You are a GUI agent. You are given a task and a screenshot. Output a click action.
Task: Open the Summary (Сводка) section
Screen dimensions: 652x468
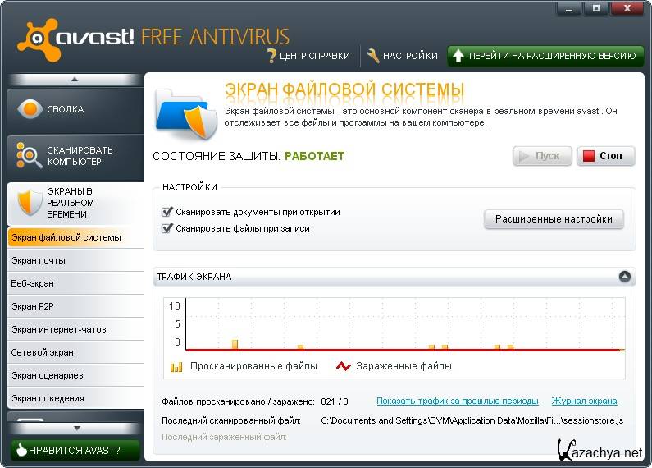74,109
